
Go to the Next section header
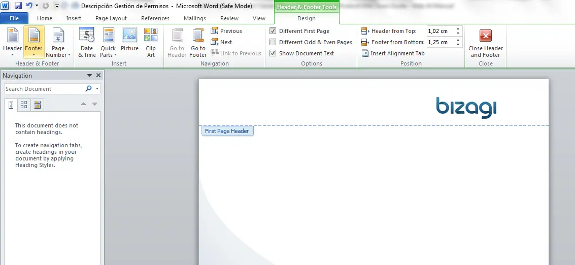coord(221,42)
